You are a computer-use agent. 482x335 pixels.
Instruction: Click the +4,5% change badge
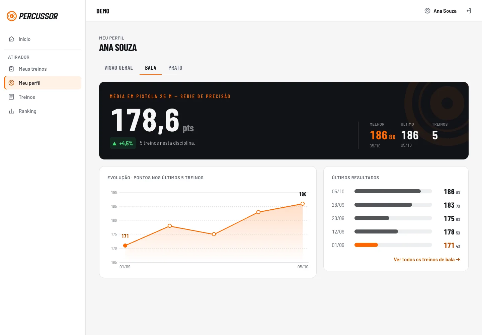(123, 143)
